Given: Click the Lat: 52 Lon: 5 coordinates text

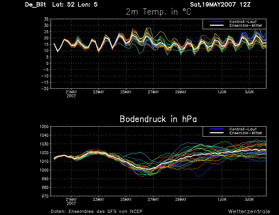Looking at the screenshot, I should click(75, 5).
